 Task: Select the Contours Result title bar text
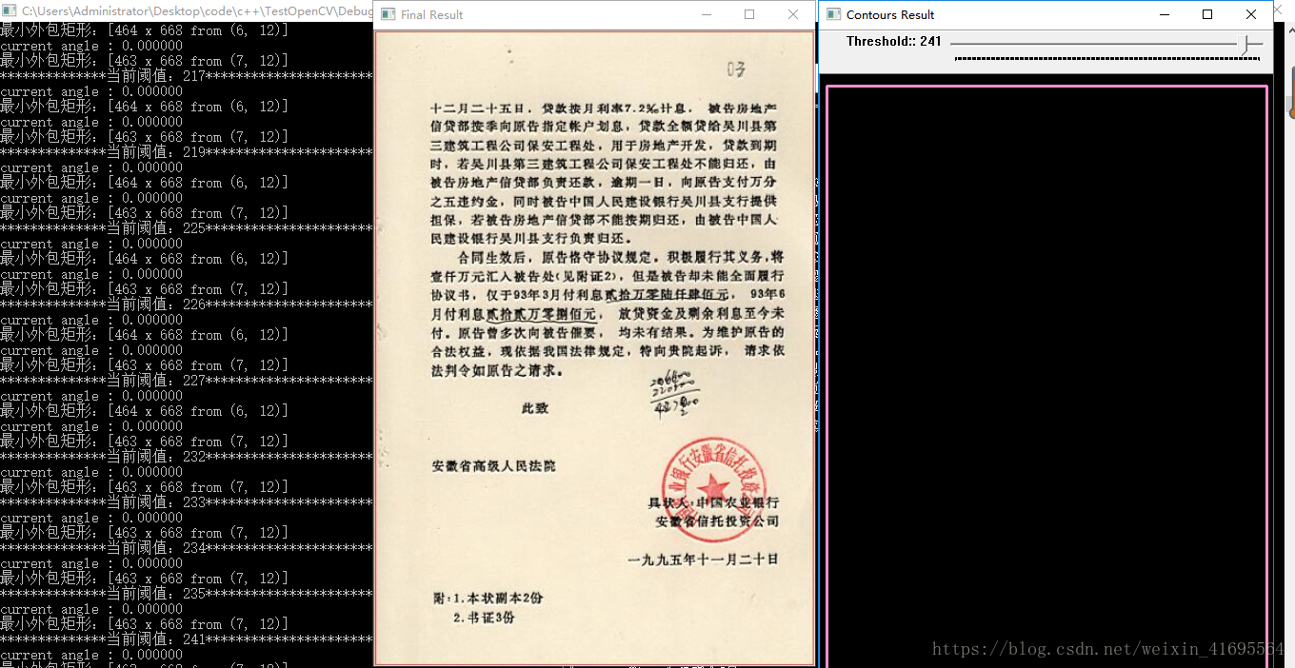(890, 15)
